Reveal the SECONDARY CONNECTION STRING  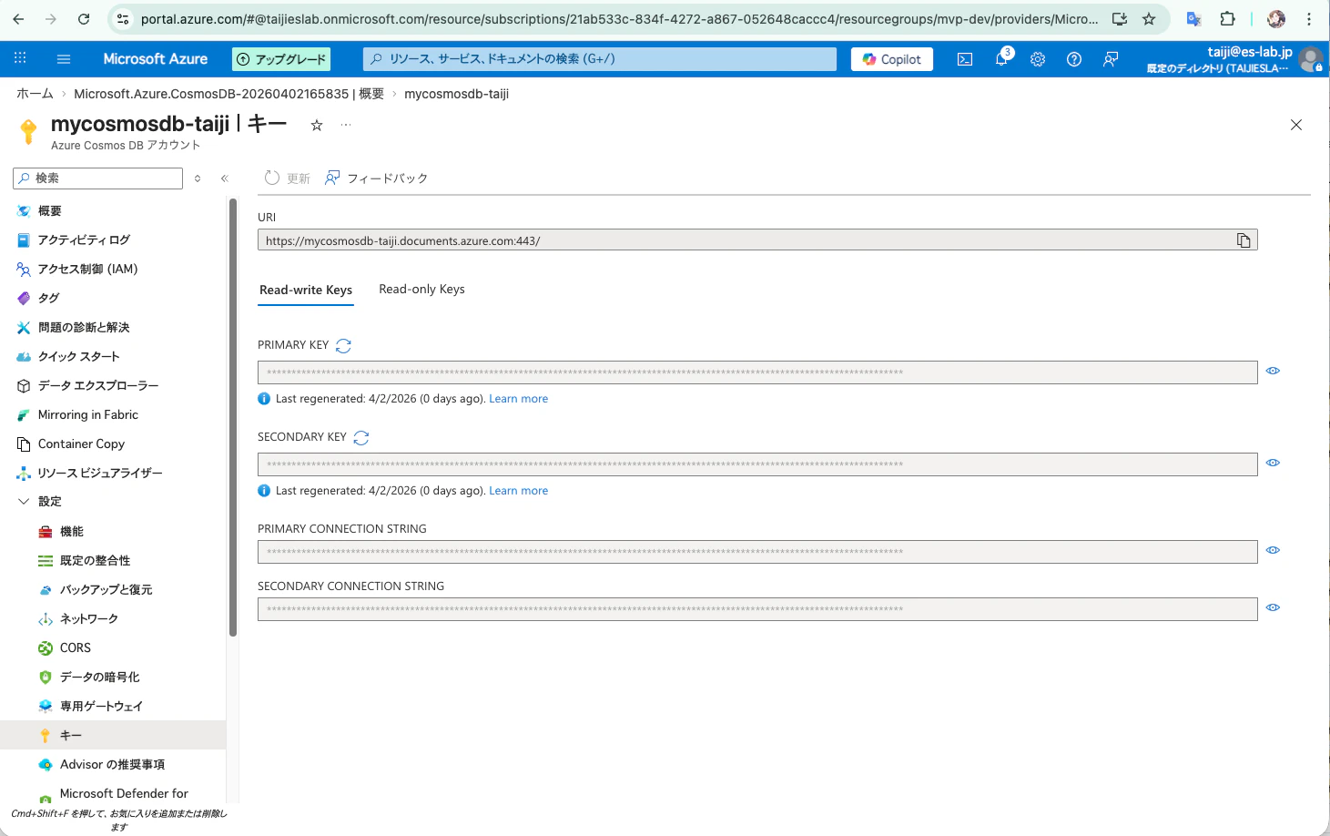(x=1273, y=607)
